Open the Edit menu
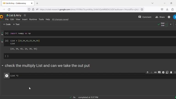176x99 pixels. point(12,20)
